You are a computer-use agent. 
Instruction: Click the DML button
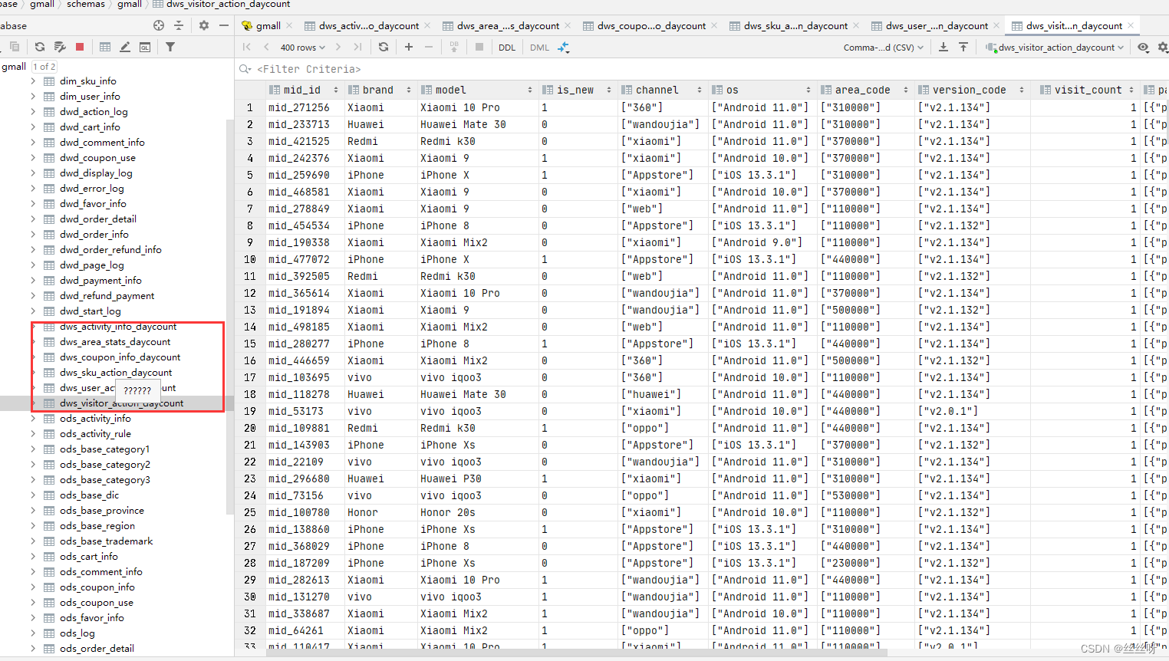(x=539, y=48)
